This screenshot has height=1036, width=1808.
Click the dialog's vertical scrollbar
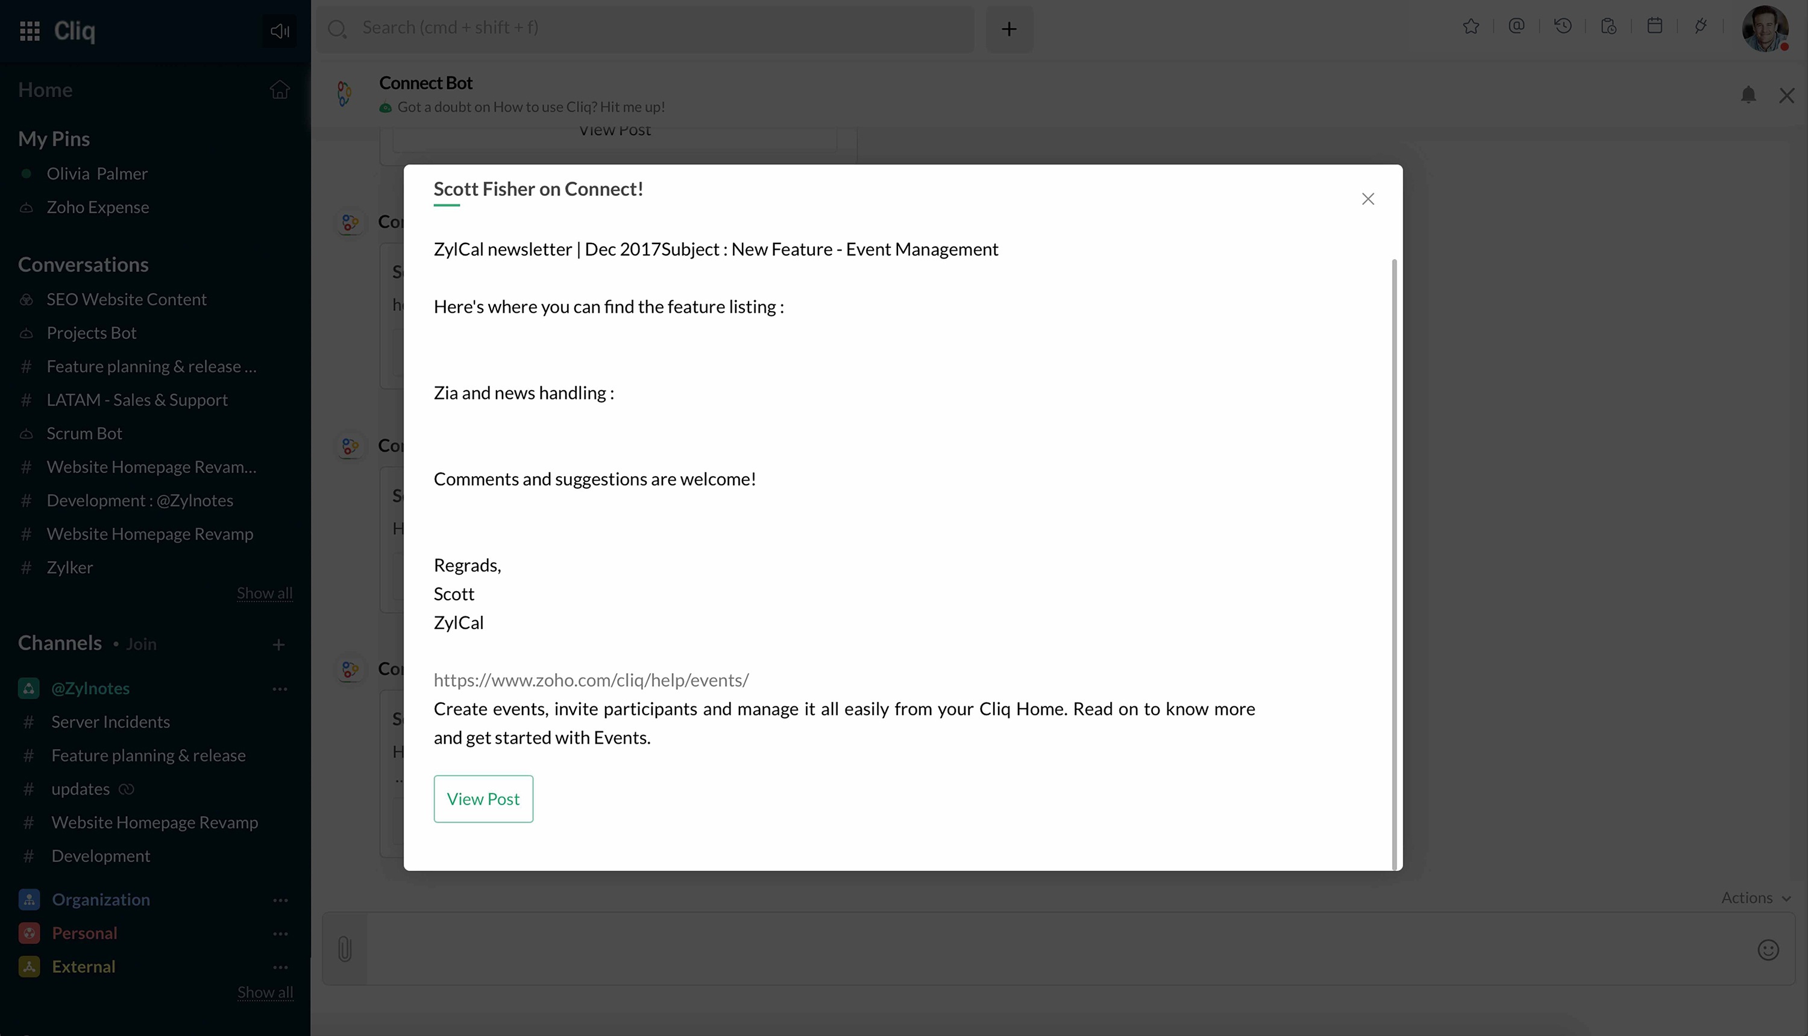[x=1394, y=562]
